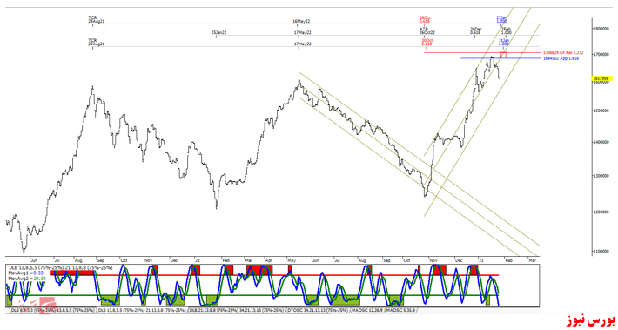Viewport: 618px width, 330px height.
Task: Open the DLB 21,13,8,8 34,21,13,13 tab
Action: [x=237, y=311]
